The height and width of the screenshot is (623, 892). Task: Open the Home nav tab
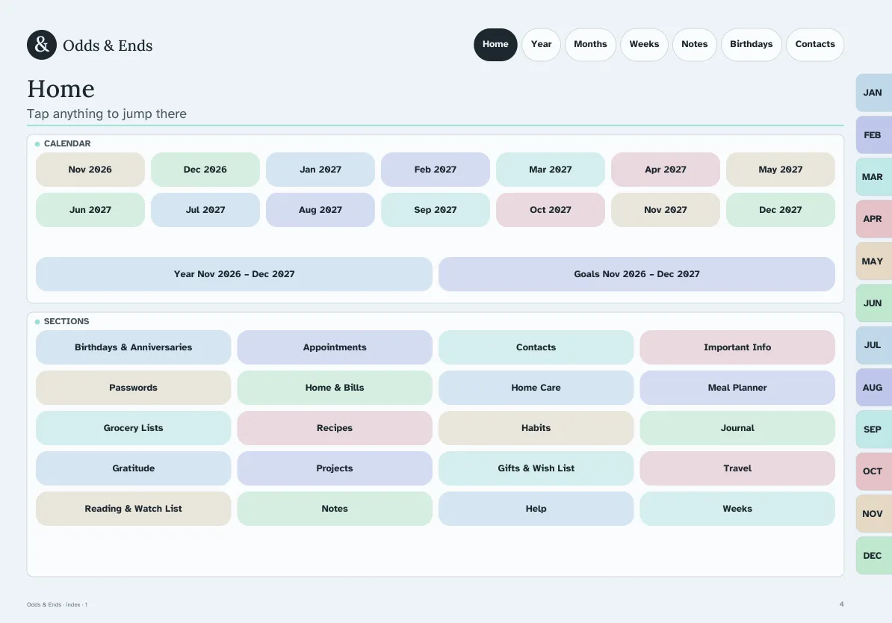[495, 44]
